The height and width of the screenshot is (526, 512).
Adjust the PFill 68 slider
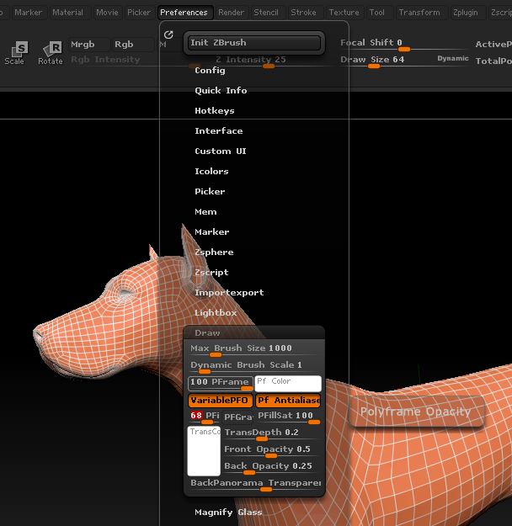coord(204,417)
